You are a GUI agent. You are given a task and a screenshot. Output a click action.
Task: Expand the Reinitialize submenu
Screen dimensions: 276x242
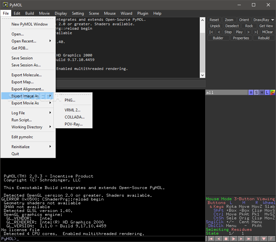click(x=28, y=147)
